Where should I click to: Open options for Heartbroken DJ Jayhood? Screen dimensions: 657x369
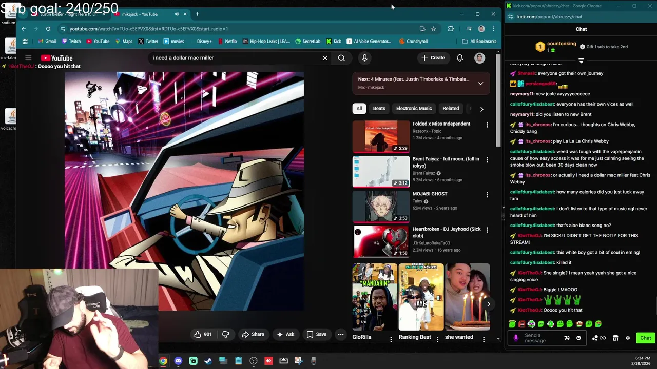487,230
